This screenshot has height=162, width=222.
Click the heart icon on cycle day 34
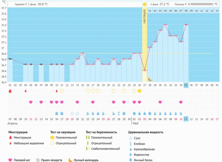(x=181, y=102)
